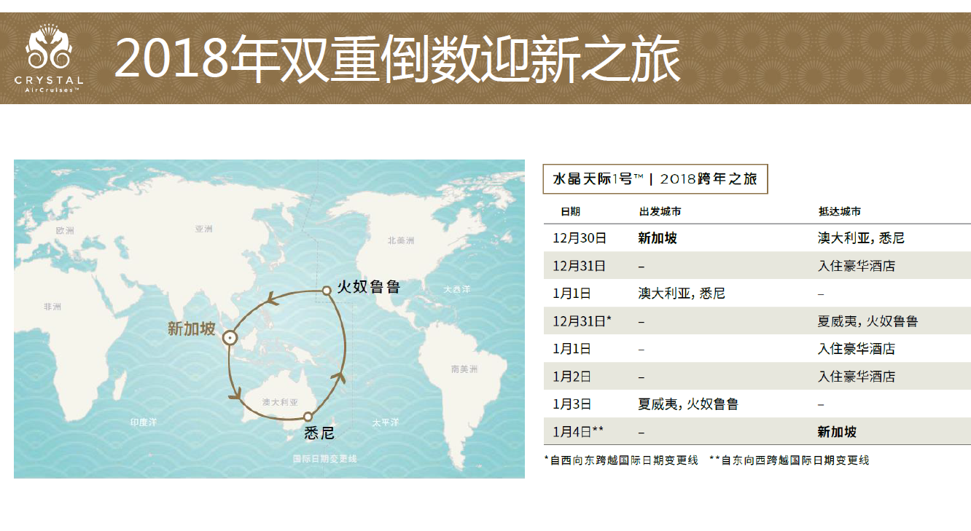Click the **自东向西跨越国际日期变更线 footnote
971x531 pixels.
pyautogui.click(x=789, y=460)
